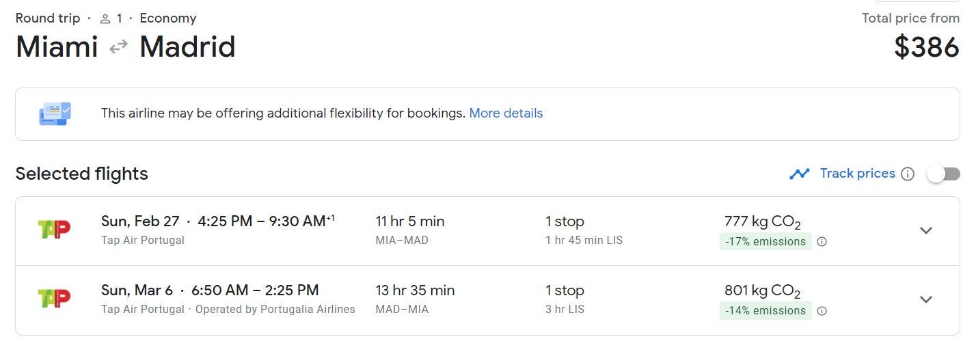Open the More details link
Viewport: 976px width, 339px height.
pyautogui.click(x=506, y=113)
